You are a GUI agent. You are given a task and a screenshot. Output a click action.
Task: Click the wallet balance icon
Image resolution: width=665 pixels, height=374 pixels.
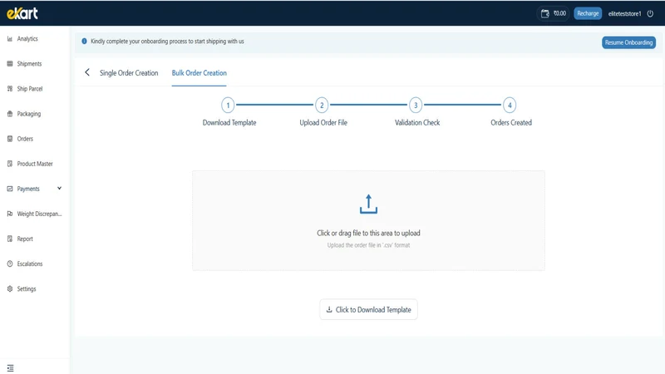tap(545, 13)
